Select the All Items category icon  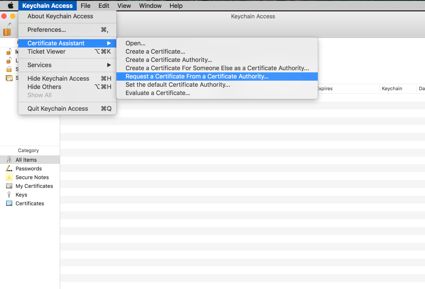coord(9,160)
